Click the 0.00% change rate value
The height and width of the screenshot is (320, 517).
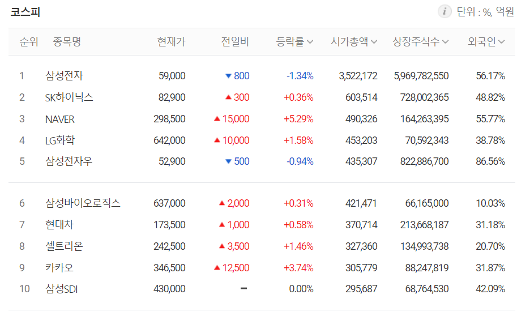pyautogui.click(x=301, y=289)
